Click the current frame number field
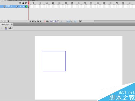135x101 pixels. tap(62, 21)
